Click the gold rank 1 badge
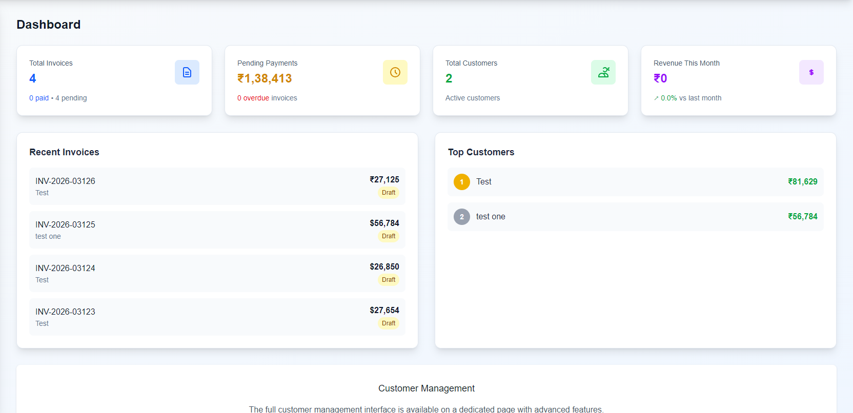The width and height of the screenshot is (853, 413). 462,182
